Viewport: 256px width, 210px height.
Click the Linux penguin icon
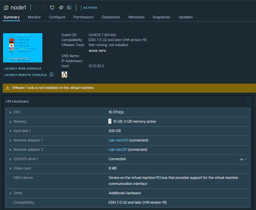click(x=65, y=75)
